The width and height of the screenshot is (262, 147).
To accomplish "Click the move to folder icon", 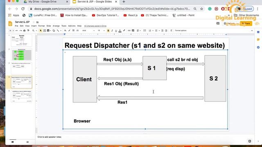I will pos(37,22).
